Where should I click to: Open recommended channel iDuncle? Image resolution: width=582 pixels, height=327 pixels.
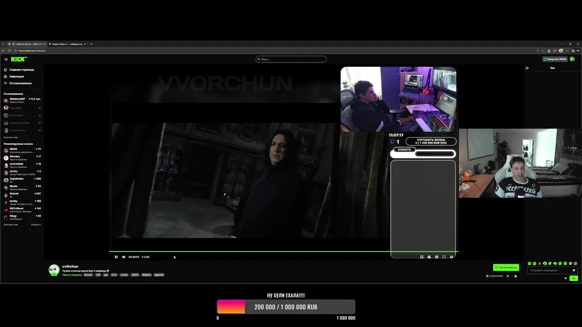point(22,195)
